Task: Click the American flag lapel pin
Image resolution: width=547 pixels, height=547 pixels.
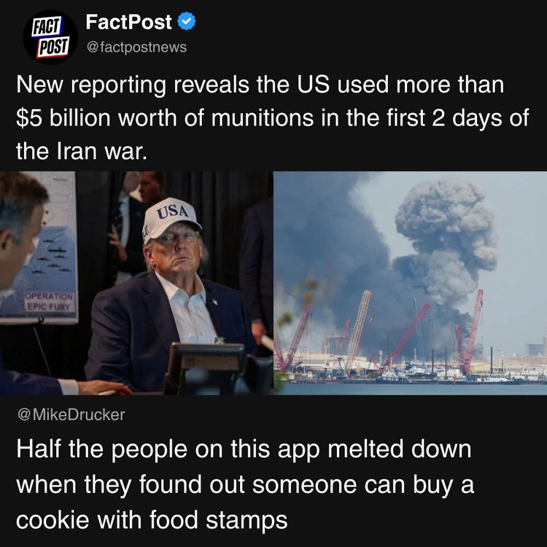Action: click(x=214, y=301)
